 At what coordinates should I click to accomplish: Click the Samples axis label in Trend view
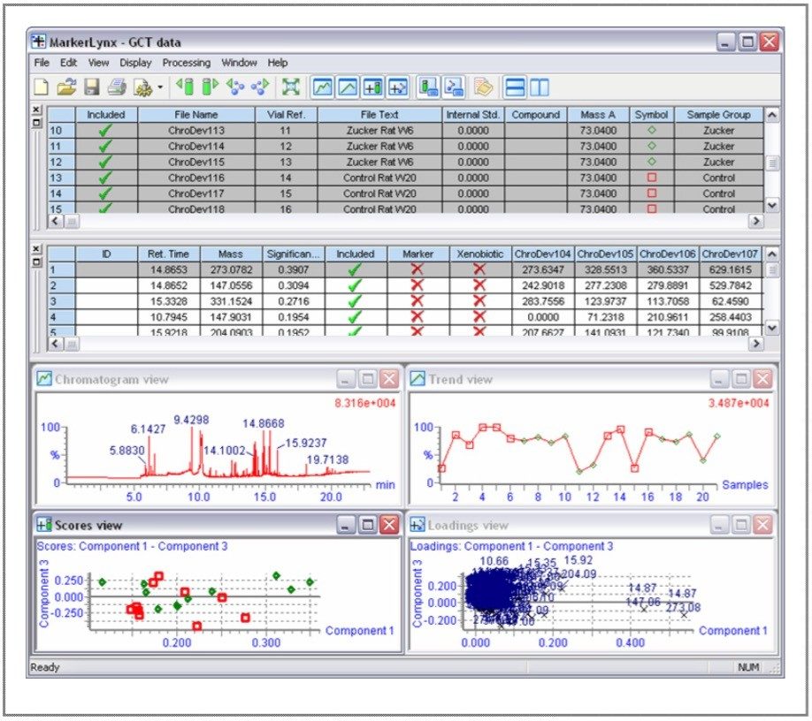click(747, 485)
